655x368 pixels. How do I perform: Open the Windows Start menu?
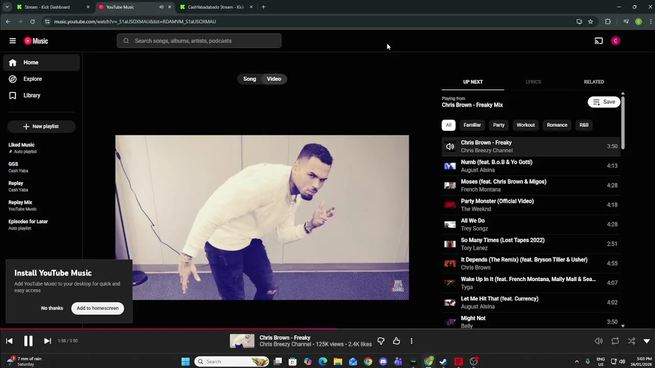coord(185,361)
